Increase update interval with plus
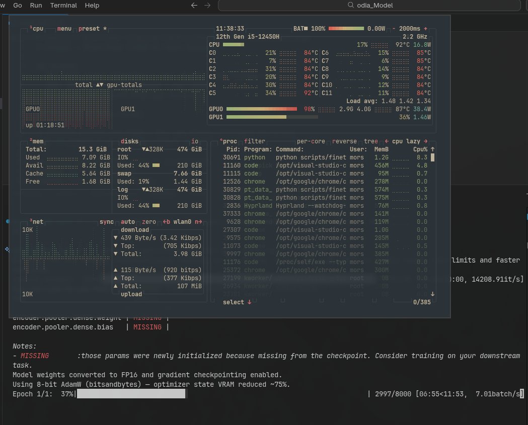The width and height of the screenshot is (528, 425). pos(425,29)
